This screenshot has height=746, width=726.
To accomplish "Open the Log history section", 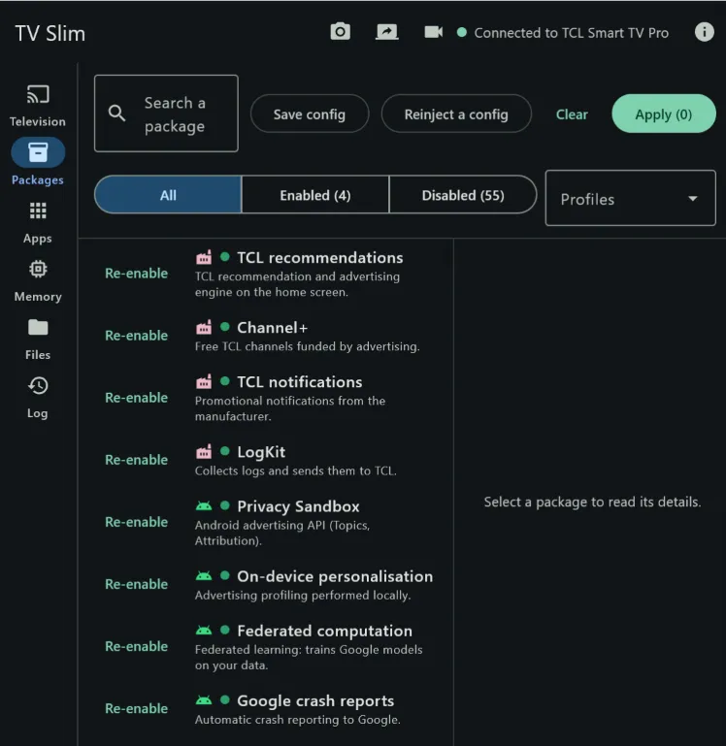I will coord(38,398).
